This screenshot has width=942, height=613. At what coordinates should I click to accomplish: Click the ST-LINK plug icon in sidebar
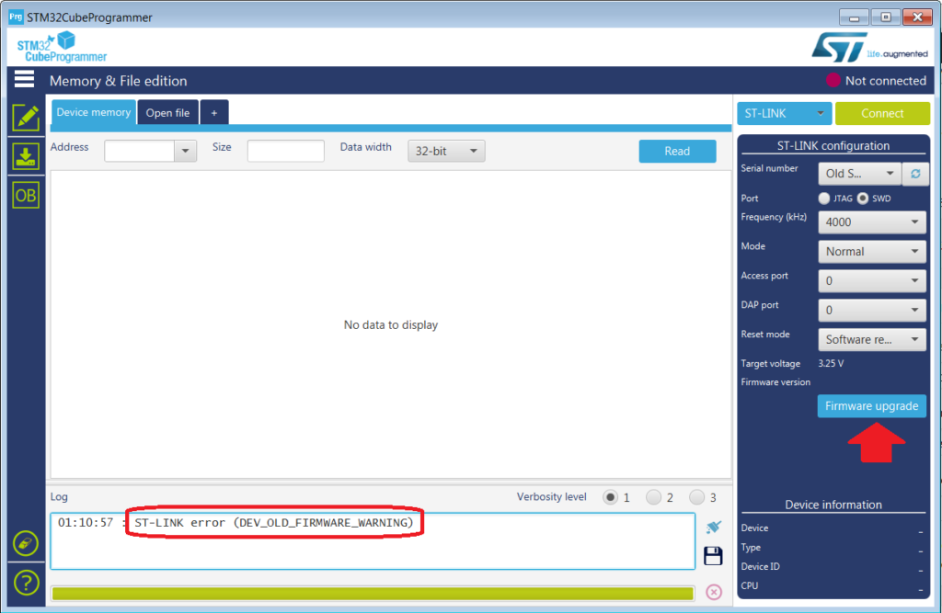(26, 543)
